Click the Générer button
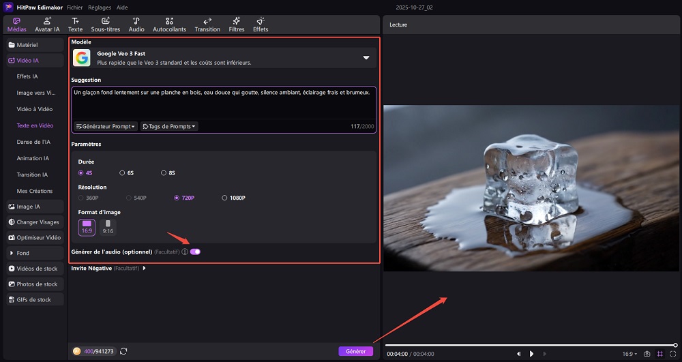This screenshot has height=362, width=682. [x=355, y=351]
